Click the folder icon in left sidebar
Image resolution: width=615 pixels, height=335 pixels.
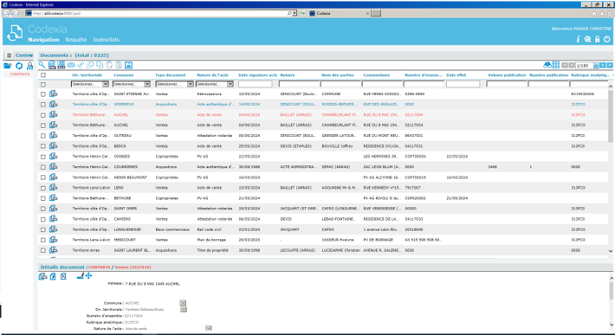click(8, 66)
